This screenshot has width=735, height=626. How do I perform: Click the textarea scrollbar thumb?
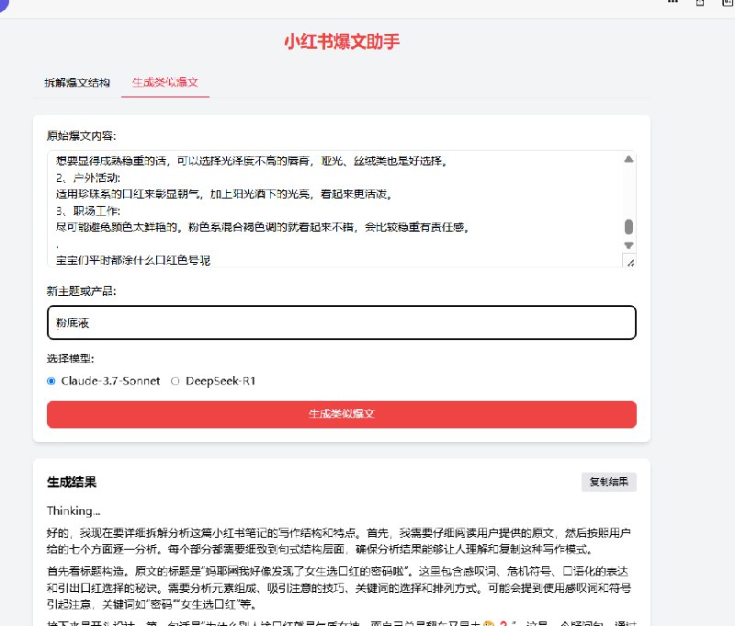click(x=628, y=226)
